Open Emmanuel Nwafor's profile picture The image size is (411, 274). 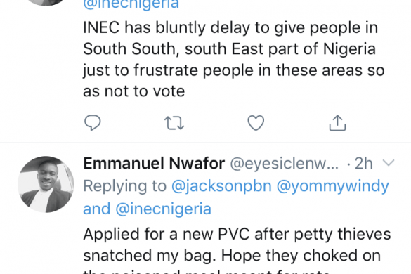[x=46, y=184]
